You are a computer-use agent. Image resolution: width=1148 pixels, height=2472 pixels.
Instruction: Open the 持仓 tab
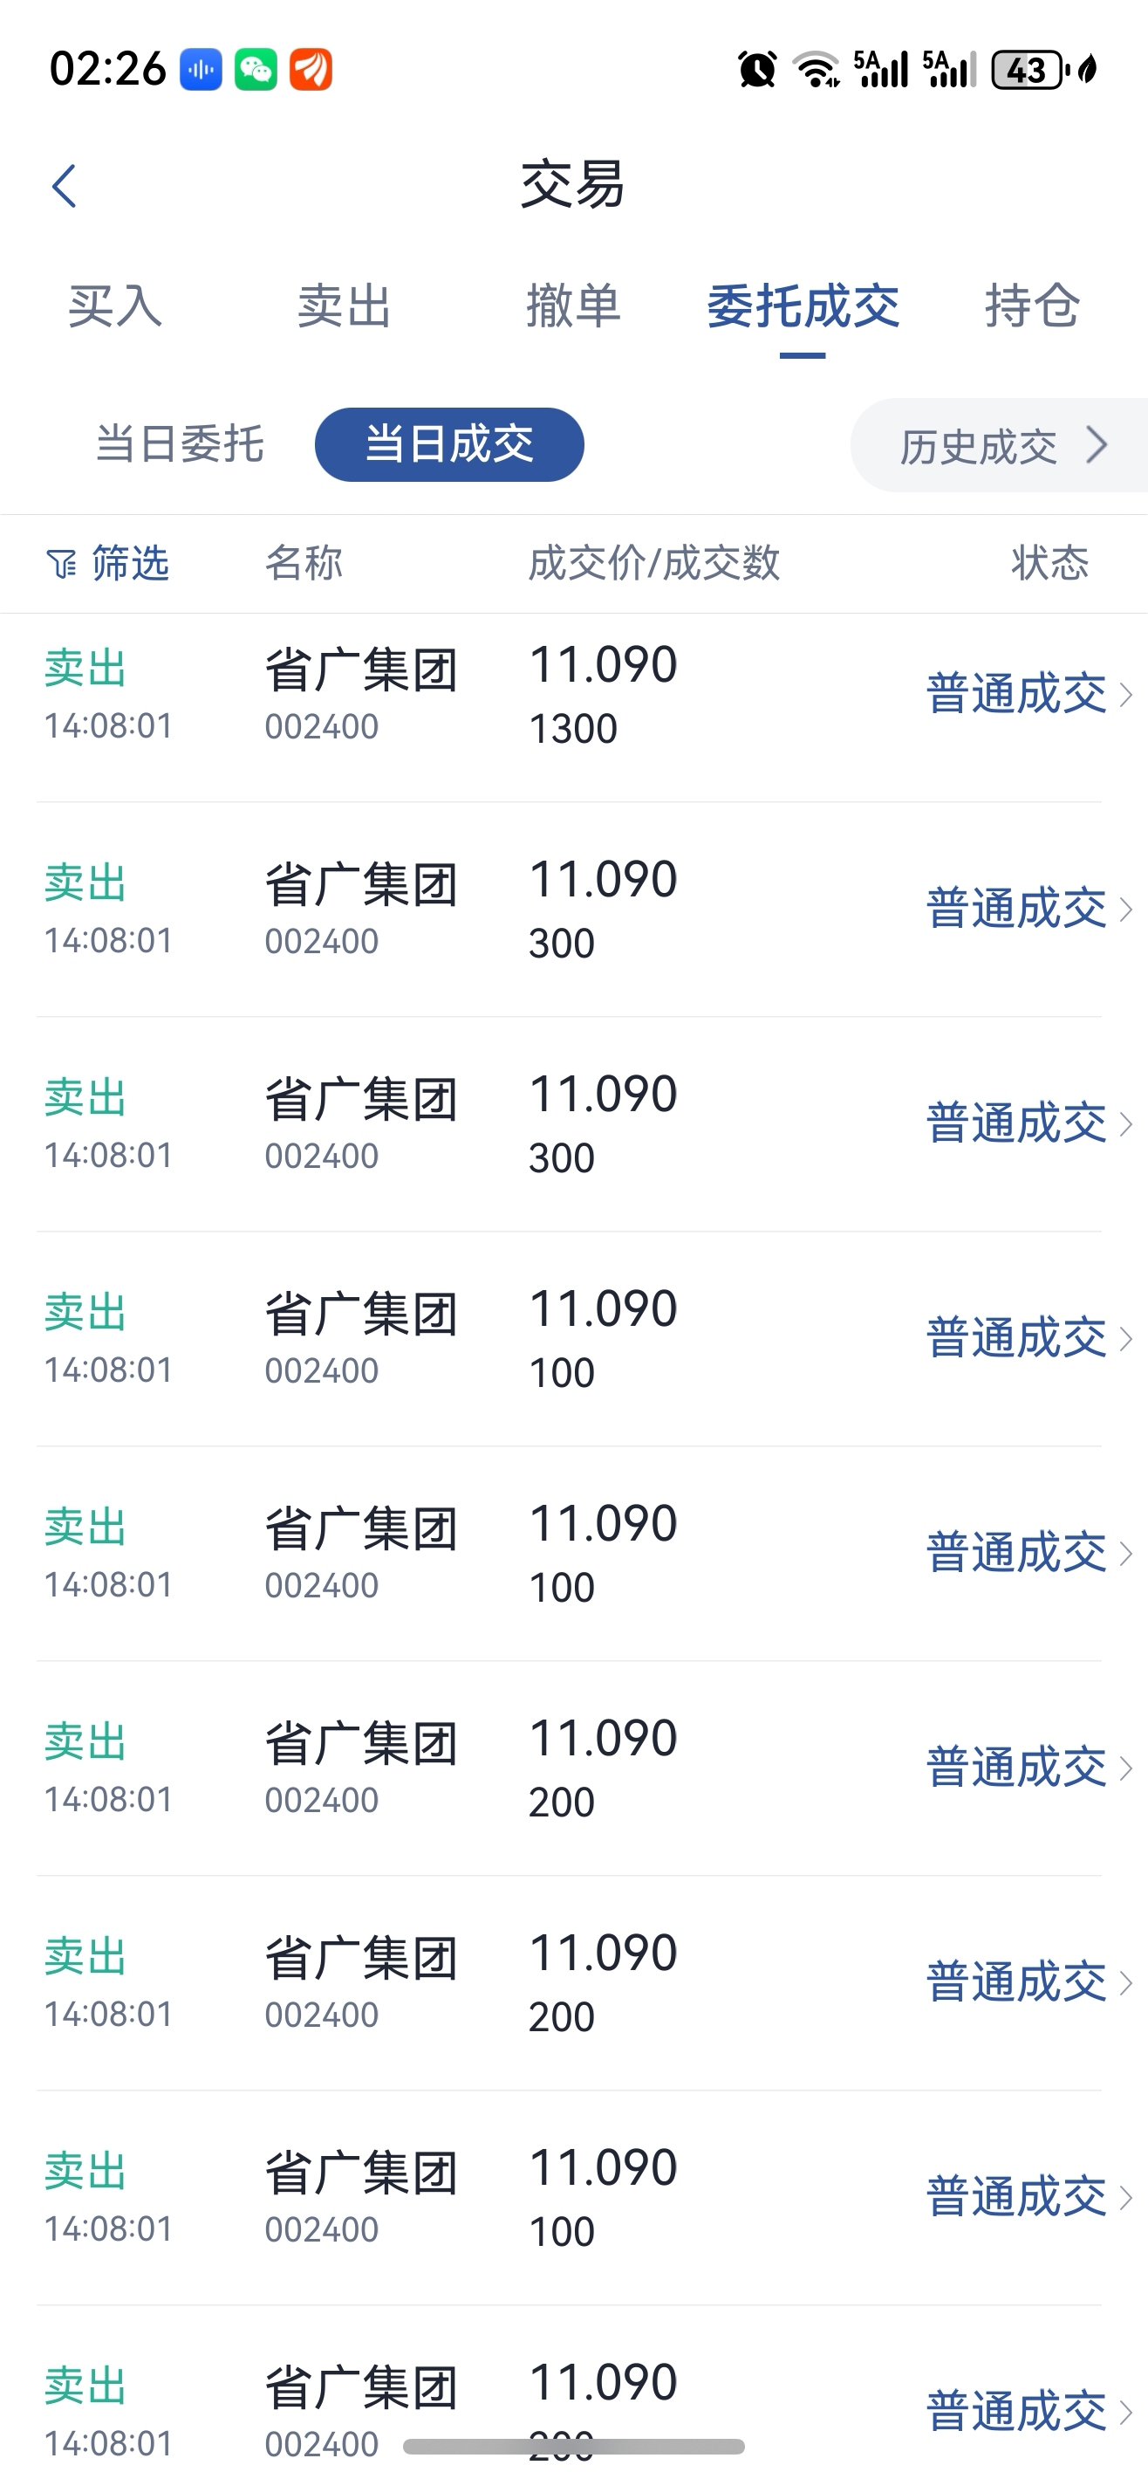(x=1032, y=307)
